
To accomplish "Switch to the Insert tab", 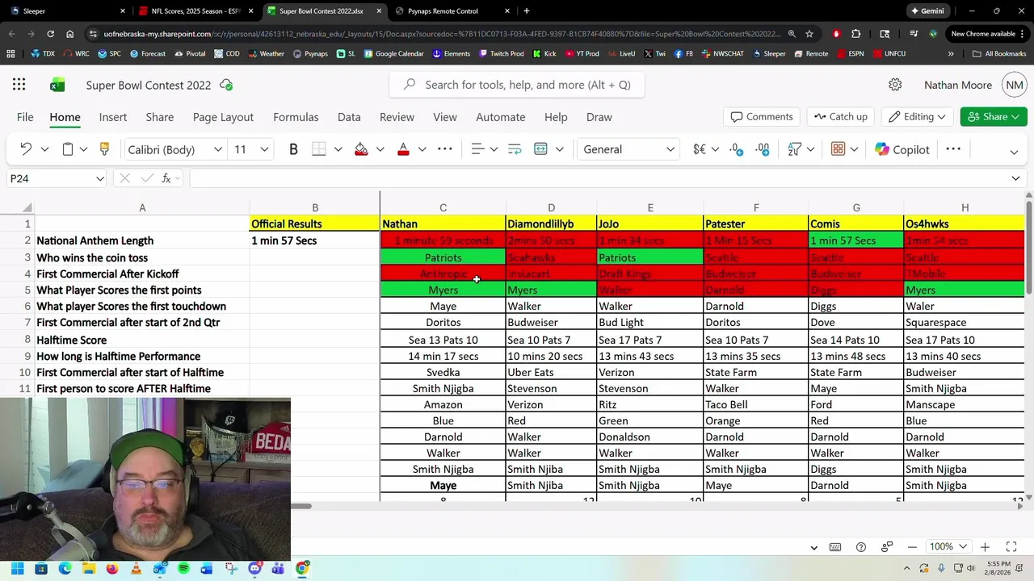I will pos(113,117).
